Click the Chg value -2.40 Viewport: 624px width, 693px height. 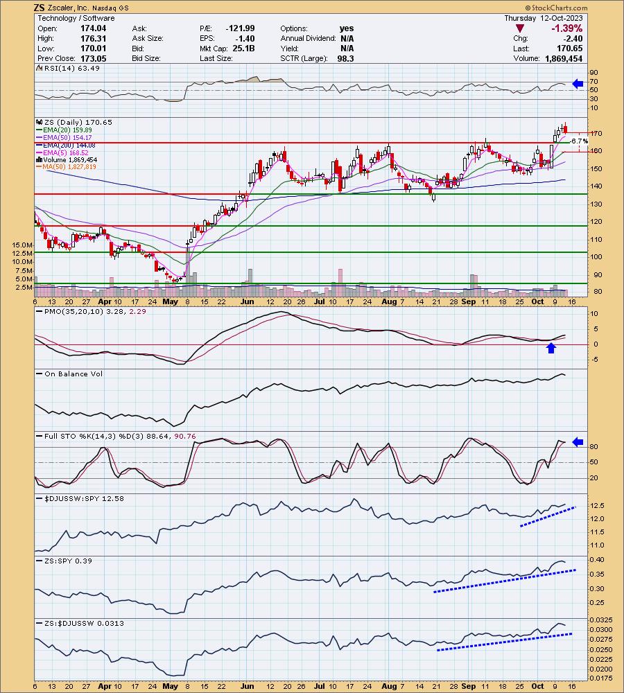[573, 38]
